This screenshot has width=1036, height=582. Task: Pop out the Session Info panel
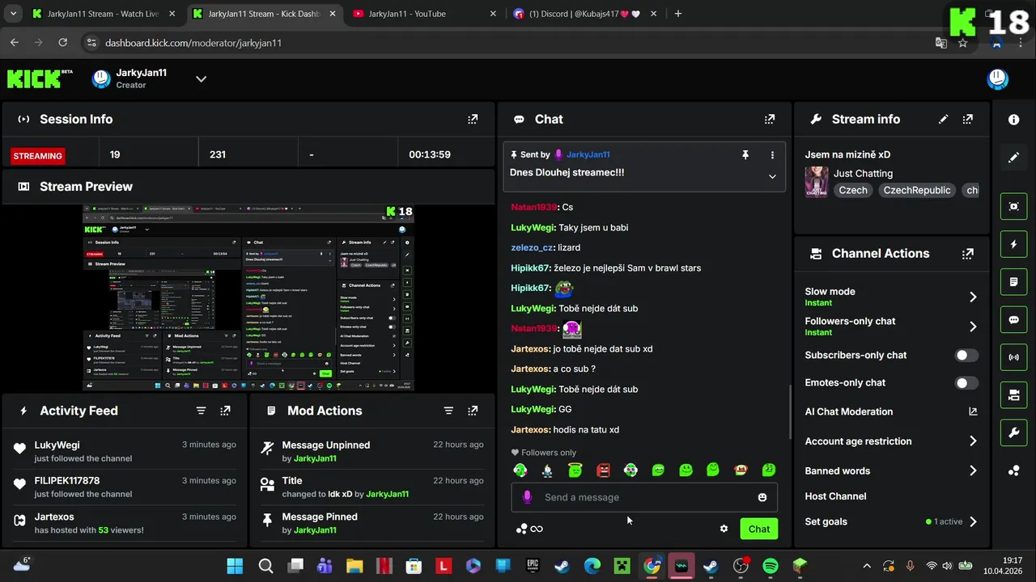coord(473,119)
